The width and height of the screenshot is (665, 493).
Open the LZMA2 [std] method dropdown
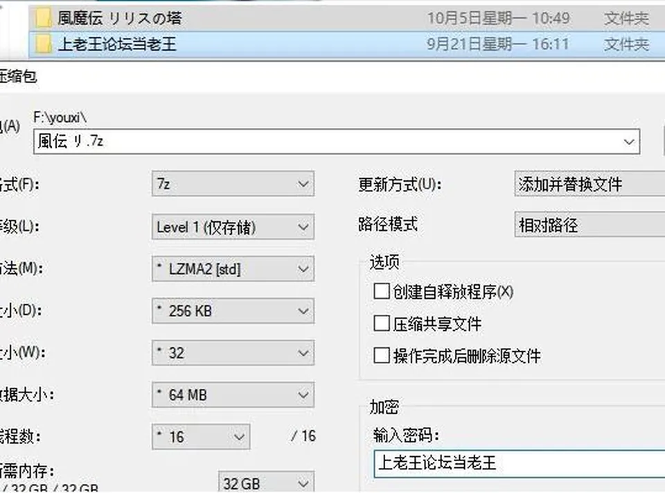pyautogui.click(x=233, y=269)
